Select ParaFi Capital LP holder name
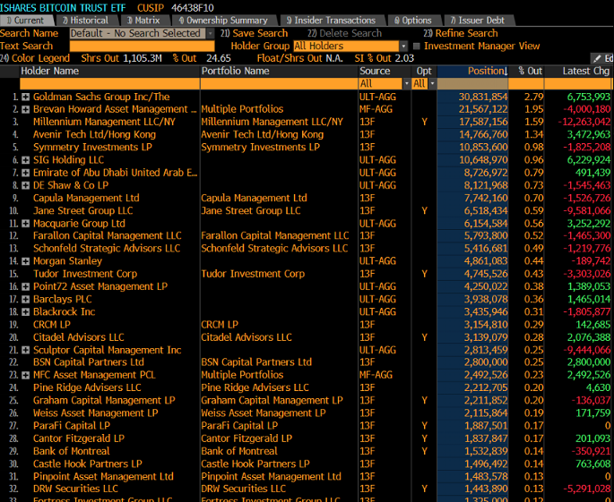614x502 pixels. click(x=72, y=426)
